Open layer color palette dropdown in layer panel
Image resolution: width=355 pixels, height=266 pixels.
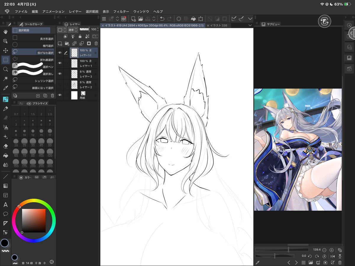pyautogui.click(x=62, y=30)
